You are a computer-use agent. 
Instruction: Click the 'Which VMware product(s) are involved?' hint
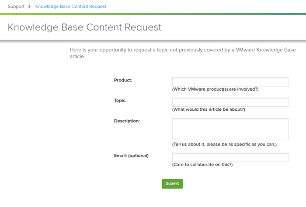(215, 89)
